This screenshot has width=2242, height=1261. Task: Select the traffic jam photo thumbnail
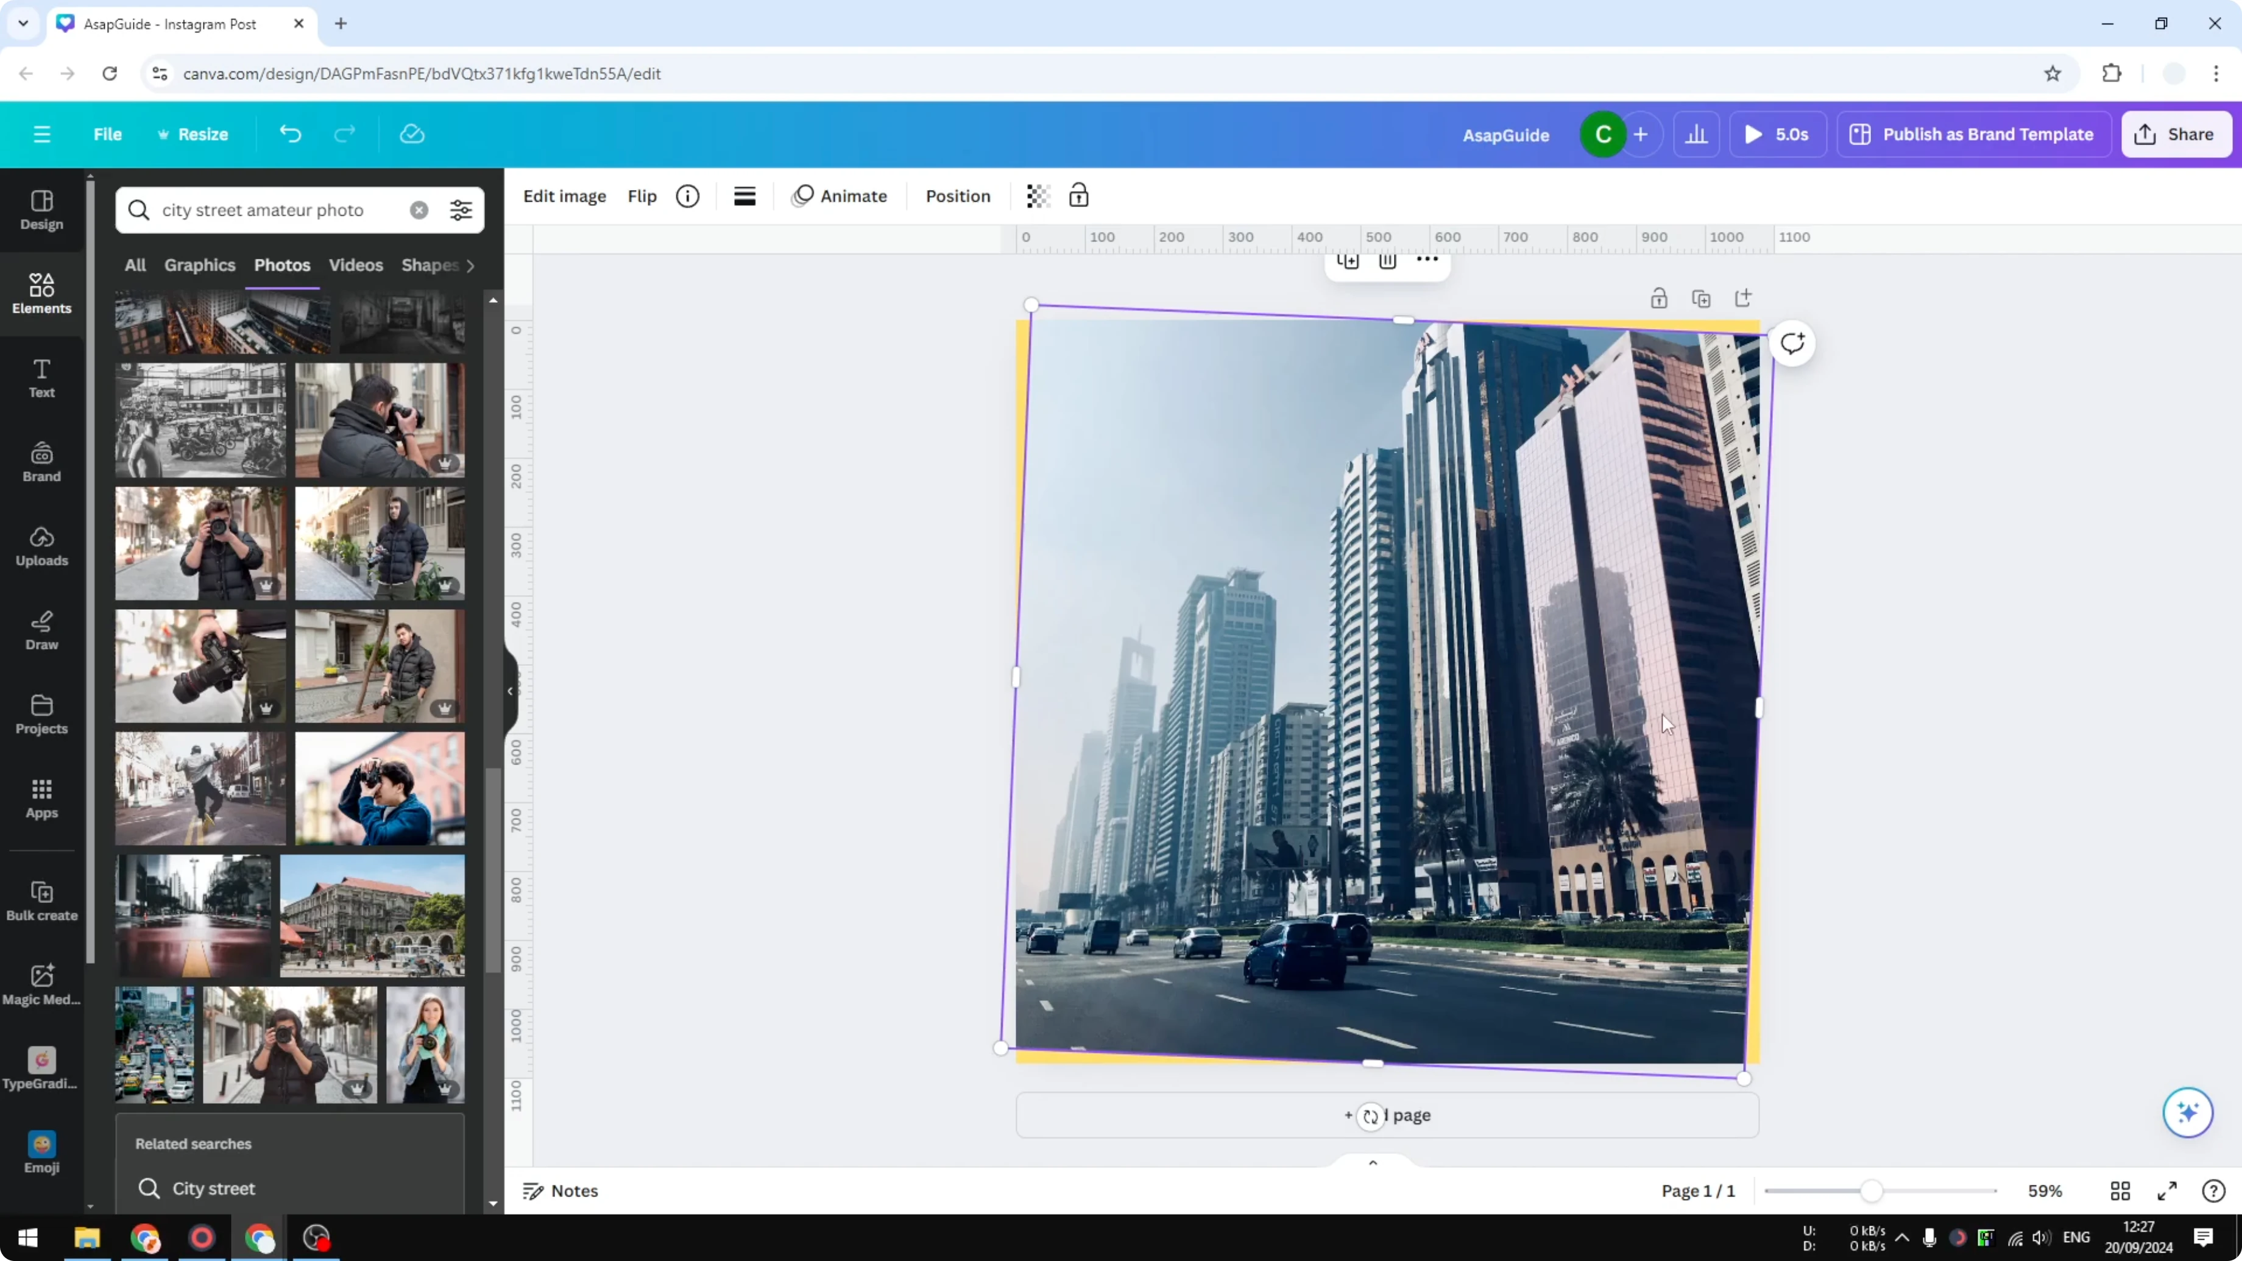(155, 1044)
